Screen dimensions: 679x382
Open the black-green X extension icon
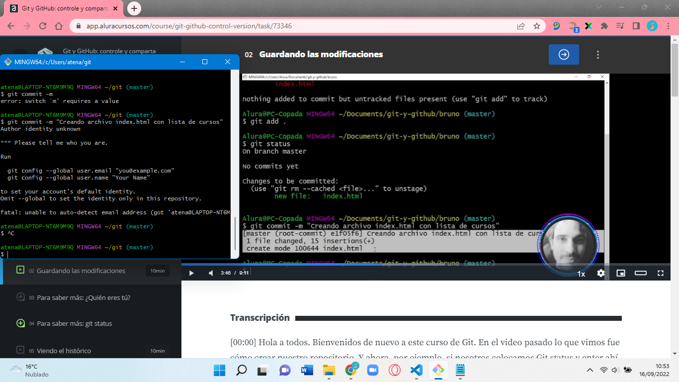[589, 26]
